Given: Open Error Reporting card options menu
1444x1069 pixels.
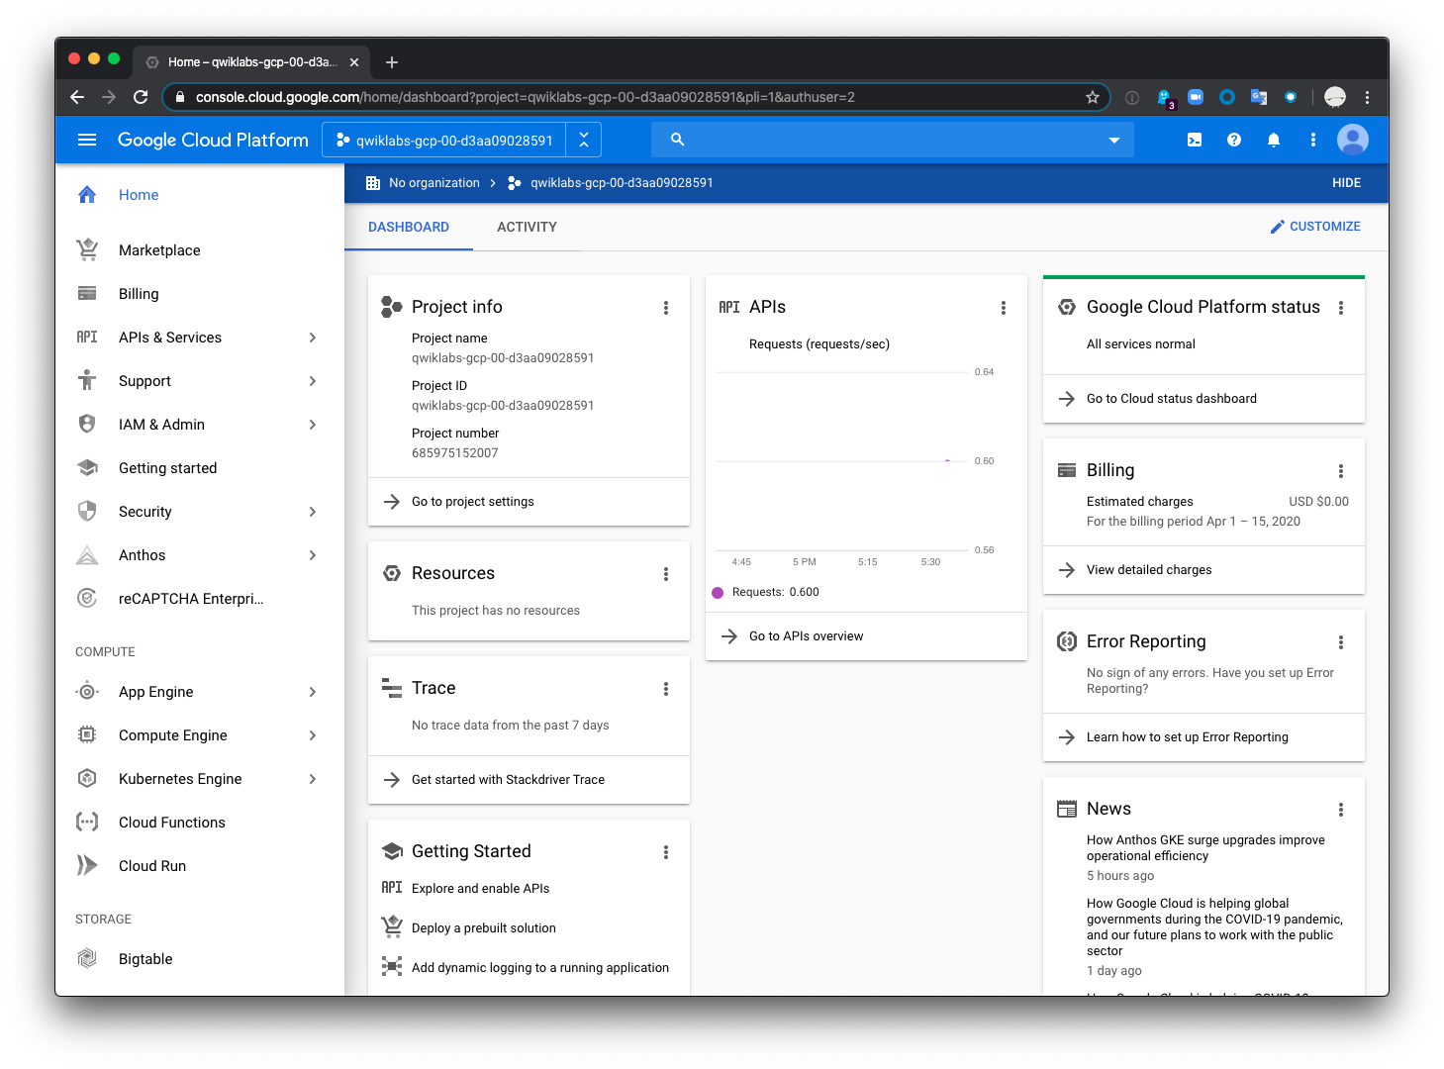Looking at the screenshot, I should pyautogui.click(x=1341, y=642).
